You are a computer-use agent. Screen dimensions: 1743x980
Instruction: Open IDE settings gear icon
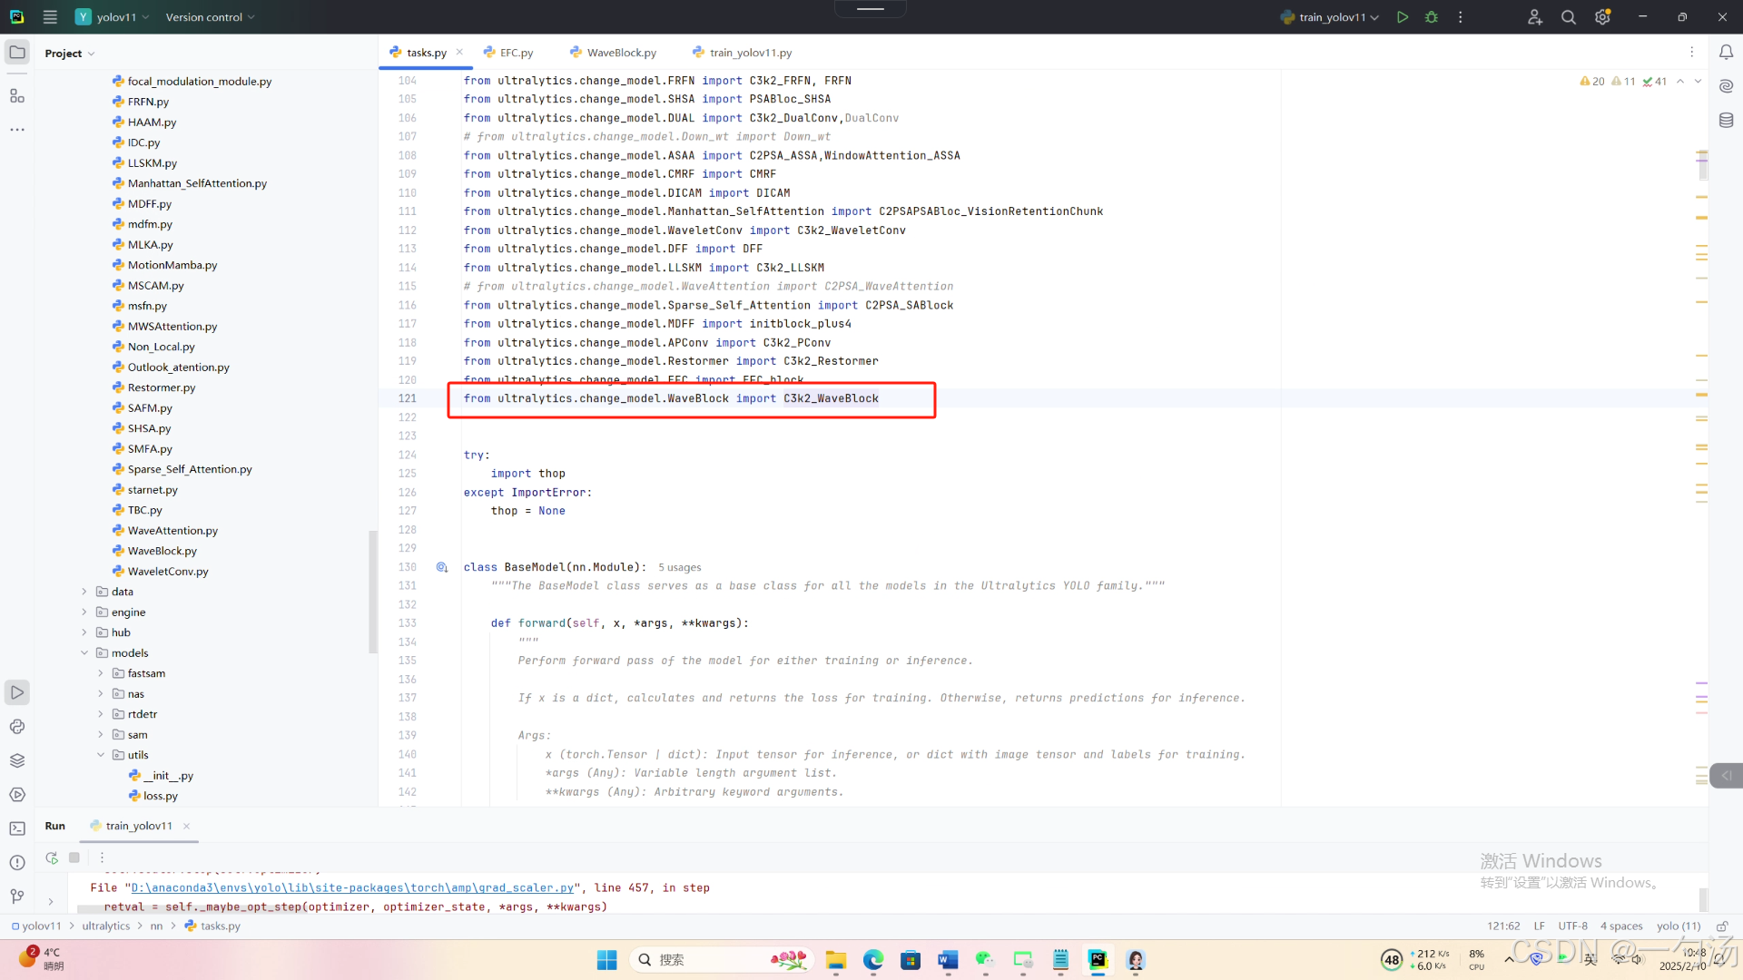coord(1602,17)
